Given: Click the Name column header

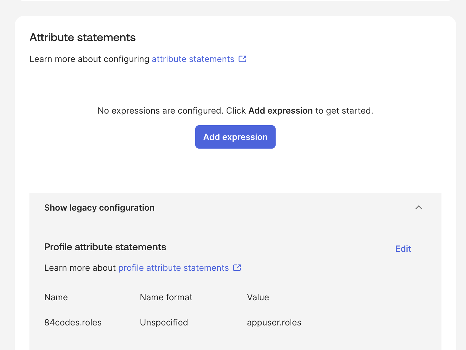Looking at the screenshot, I should click(56, 297).
